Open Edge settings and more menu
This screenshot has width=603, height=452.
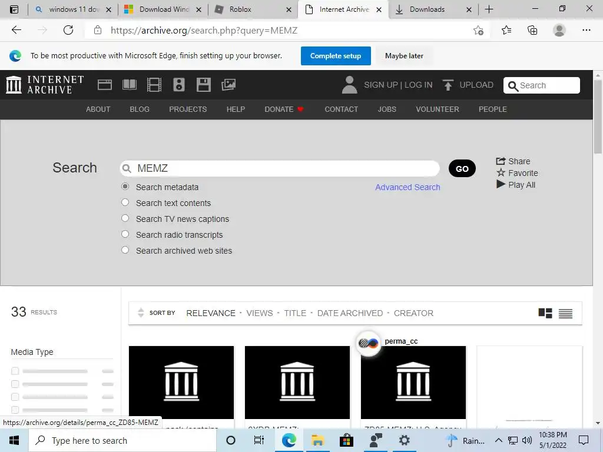click(586, 30)
